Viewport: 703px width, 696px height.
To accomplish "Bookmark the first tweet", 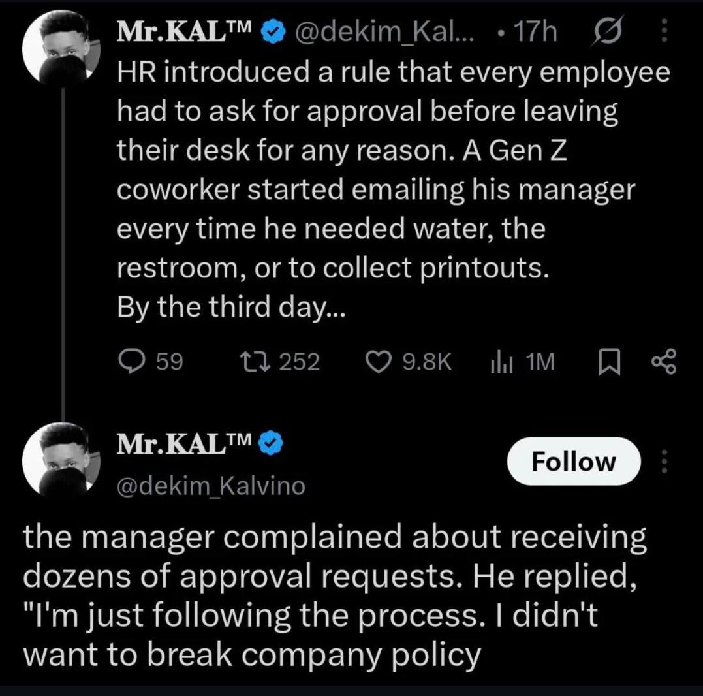I will (x=610, y=362).
